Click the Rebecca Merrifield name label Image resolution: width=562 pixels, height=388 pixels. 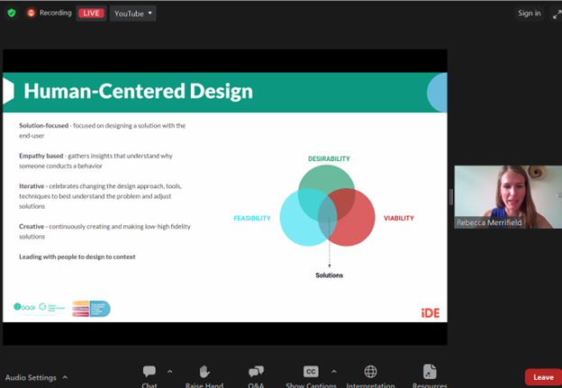pyautogui.click(x=489, y=222)
